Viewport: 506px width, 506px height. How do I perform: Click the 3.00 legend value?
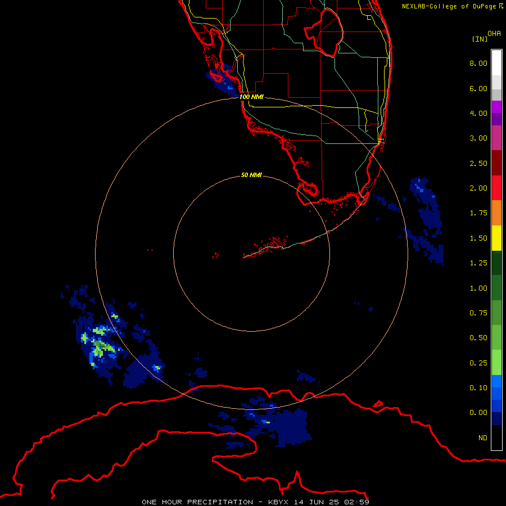coord(478,138)
